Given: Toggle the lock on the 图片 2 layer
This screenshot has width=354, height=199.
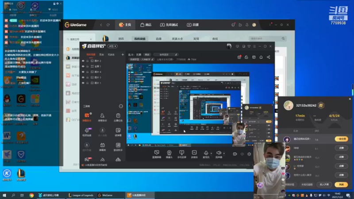Looking at the screenshot, I should pos(87,61).
